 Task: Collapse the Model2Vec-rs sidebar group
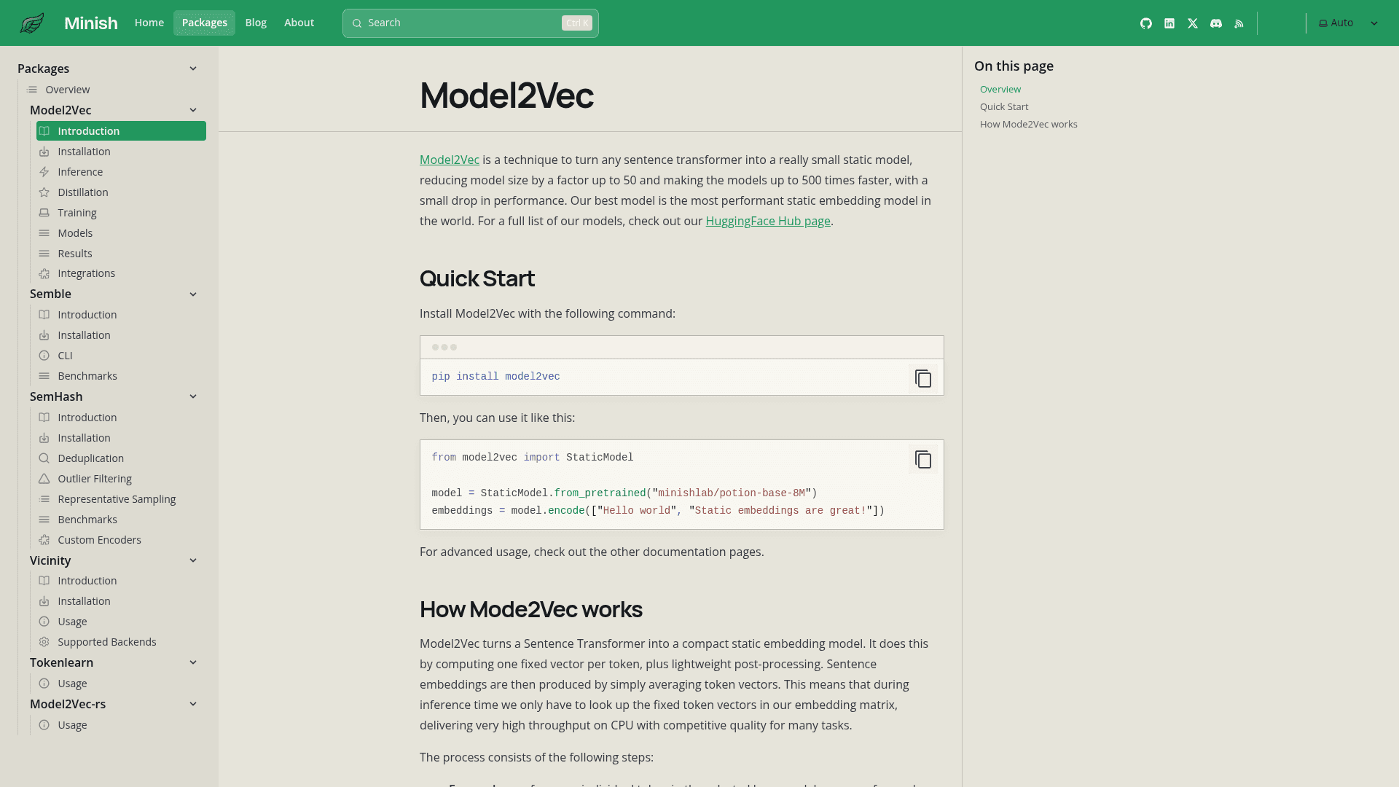coord(193,704)
